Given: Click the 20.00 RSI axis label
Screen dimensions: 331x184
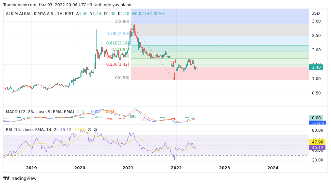Looking at the screenshot, I should (x=318, y=160).
